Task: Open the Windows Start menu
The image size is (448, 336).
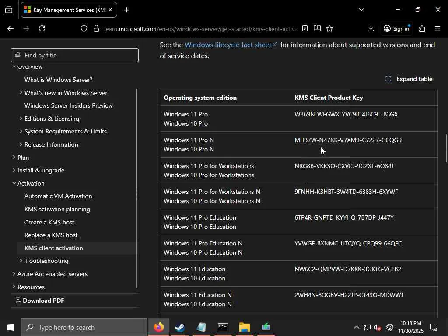Action: click(x=10, y=327)
